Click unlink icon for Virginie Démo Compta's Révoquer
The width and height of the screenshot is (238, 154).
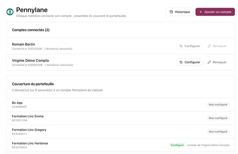pos(209,62)
